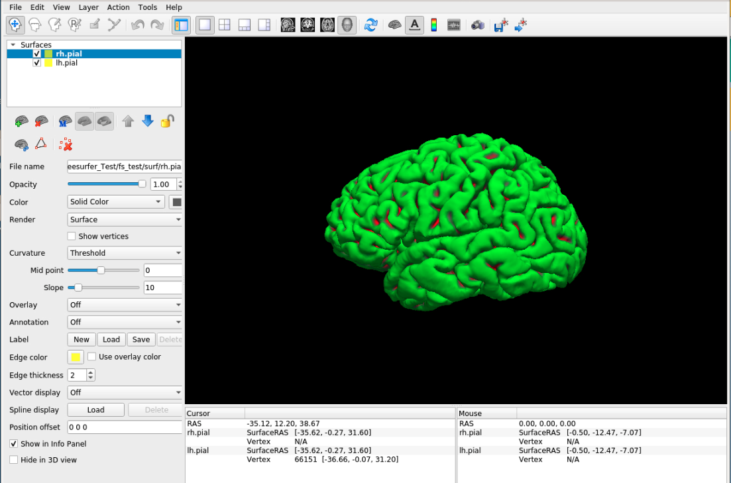
Task: Uncheck visibility of rh.pial surface
Action: point(37,54)
